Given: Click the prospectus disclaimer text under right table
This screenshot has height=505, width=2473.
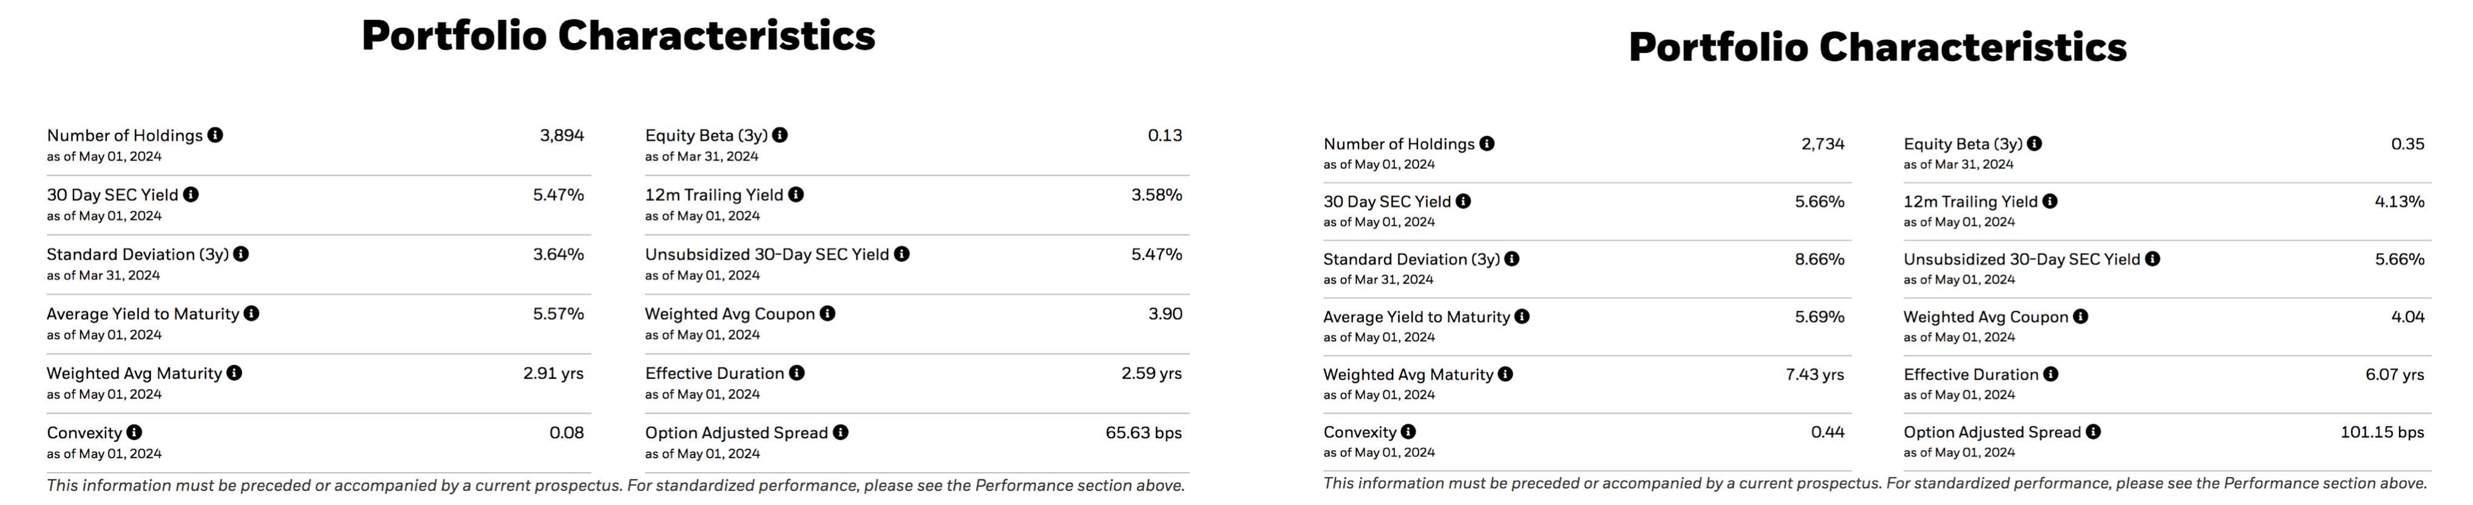Looking at the screenshot, I should pos(1875,484).
